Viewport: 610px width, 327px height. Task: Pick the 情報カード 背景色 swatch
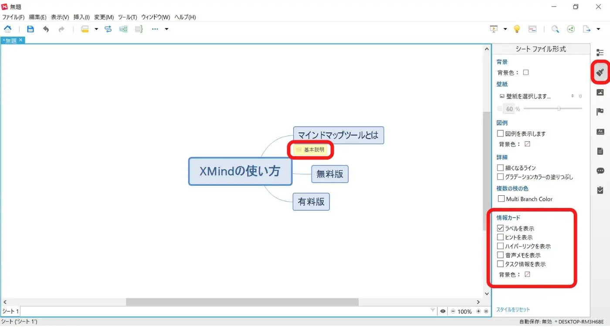(x=528, y=274)
